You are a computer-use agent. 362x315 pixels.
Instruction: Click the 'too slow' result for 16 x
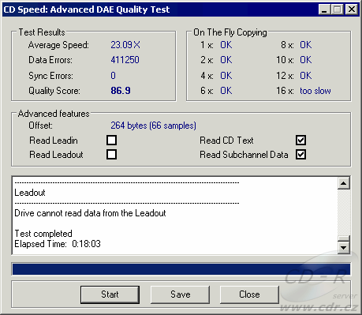315,91
